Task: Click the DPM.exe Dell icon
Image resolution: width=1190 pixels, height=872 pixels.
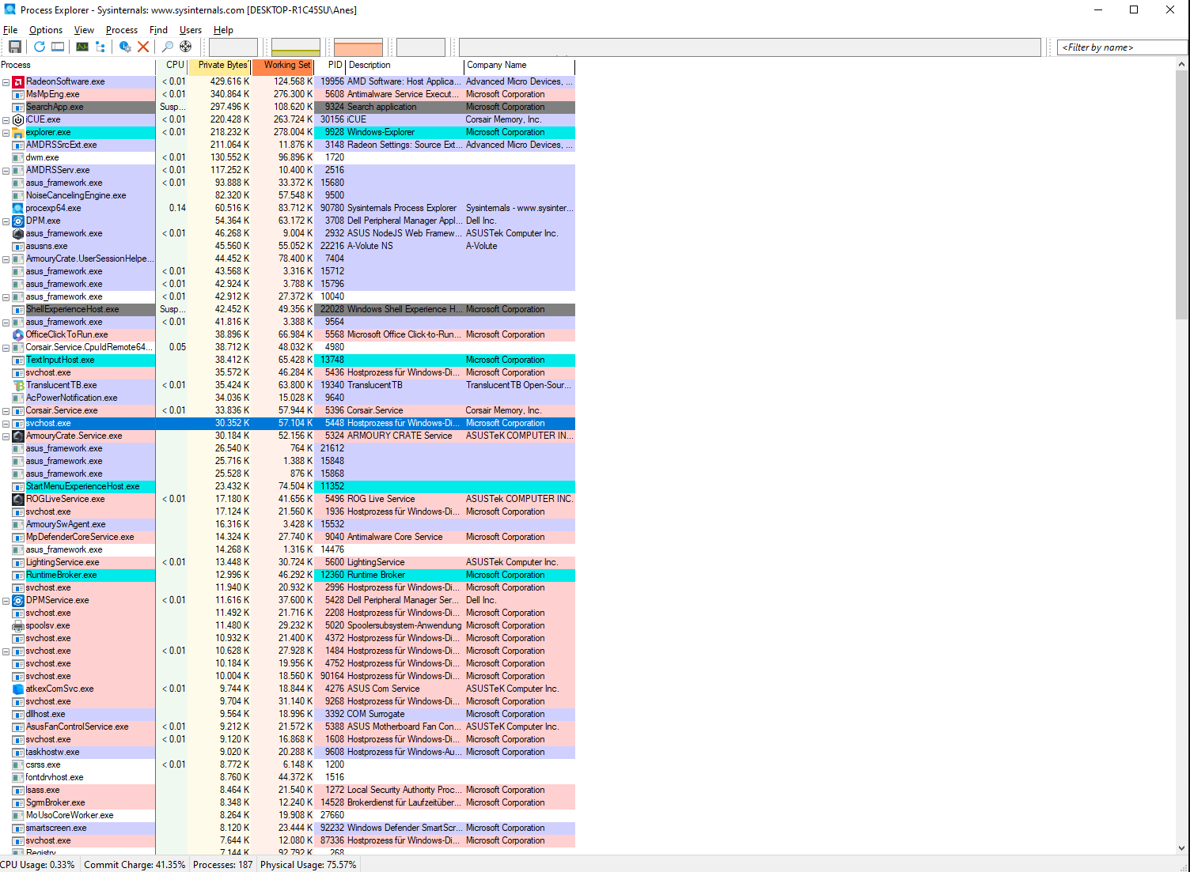Action: (x=18, y=221)
